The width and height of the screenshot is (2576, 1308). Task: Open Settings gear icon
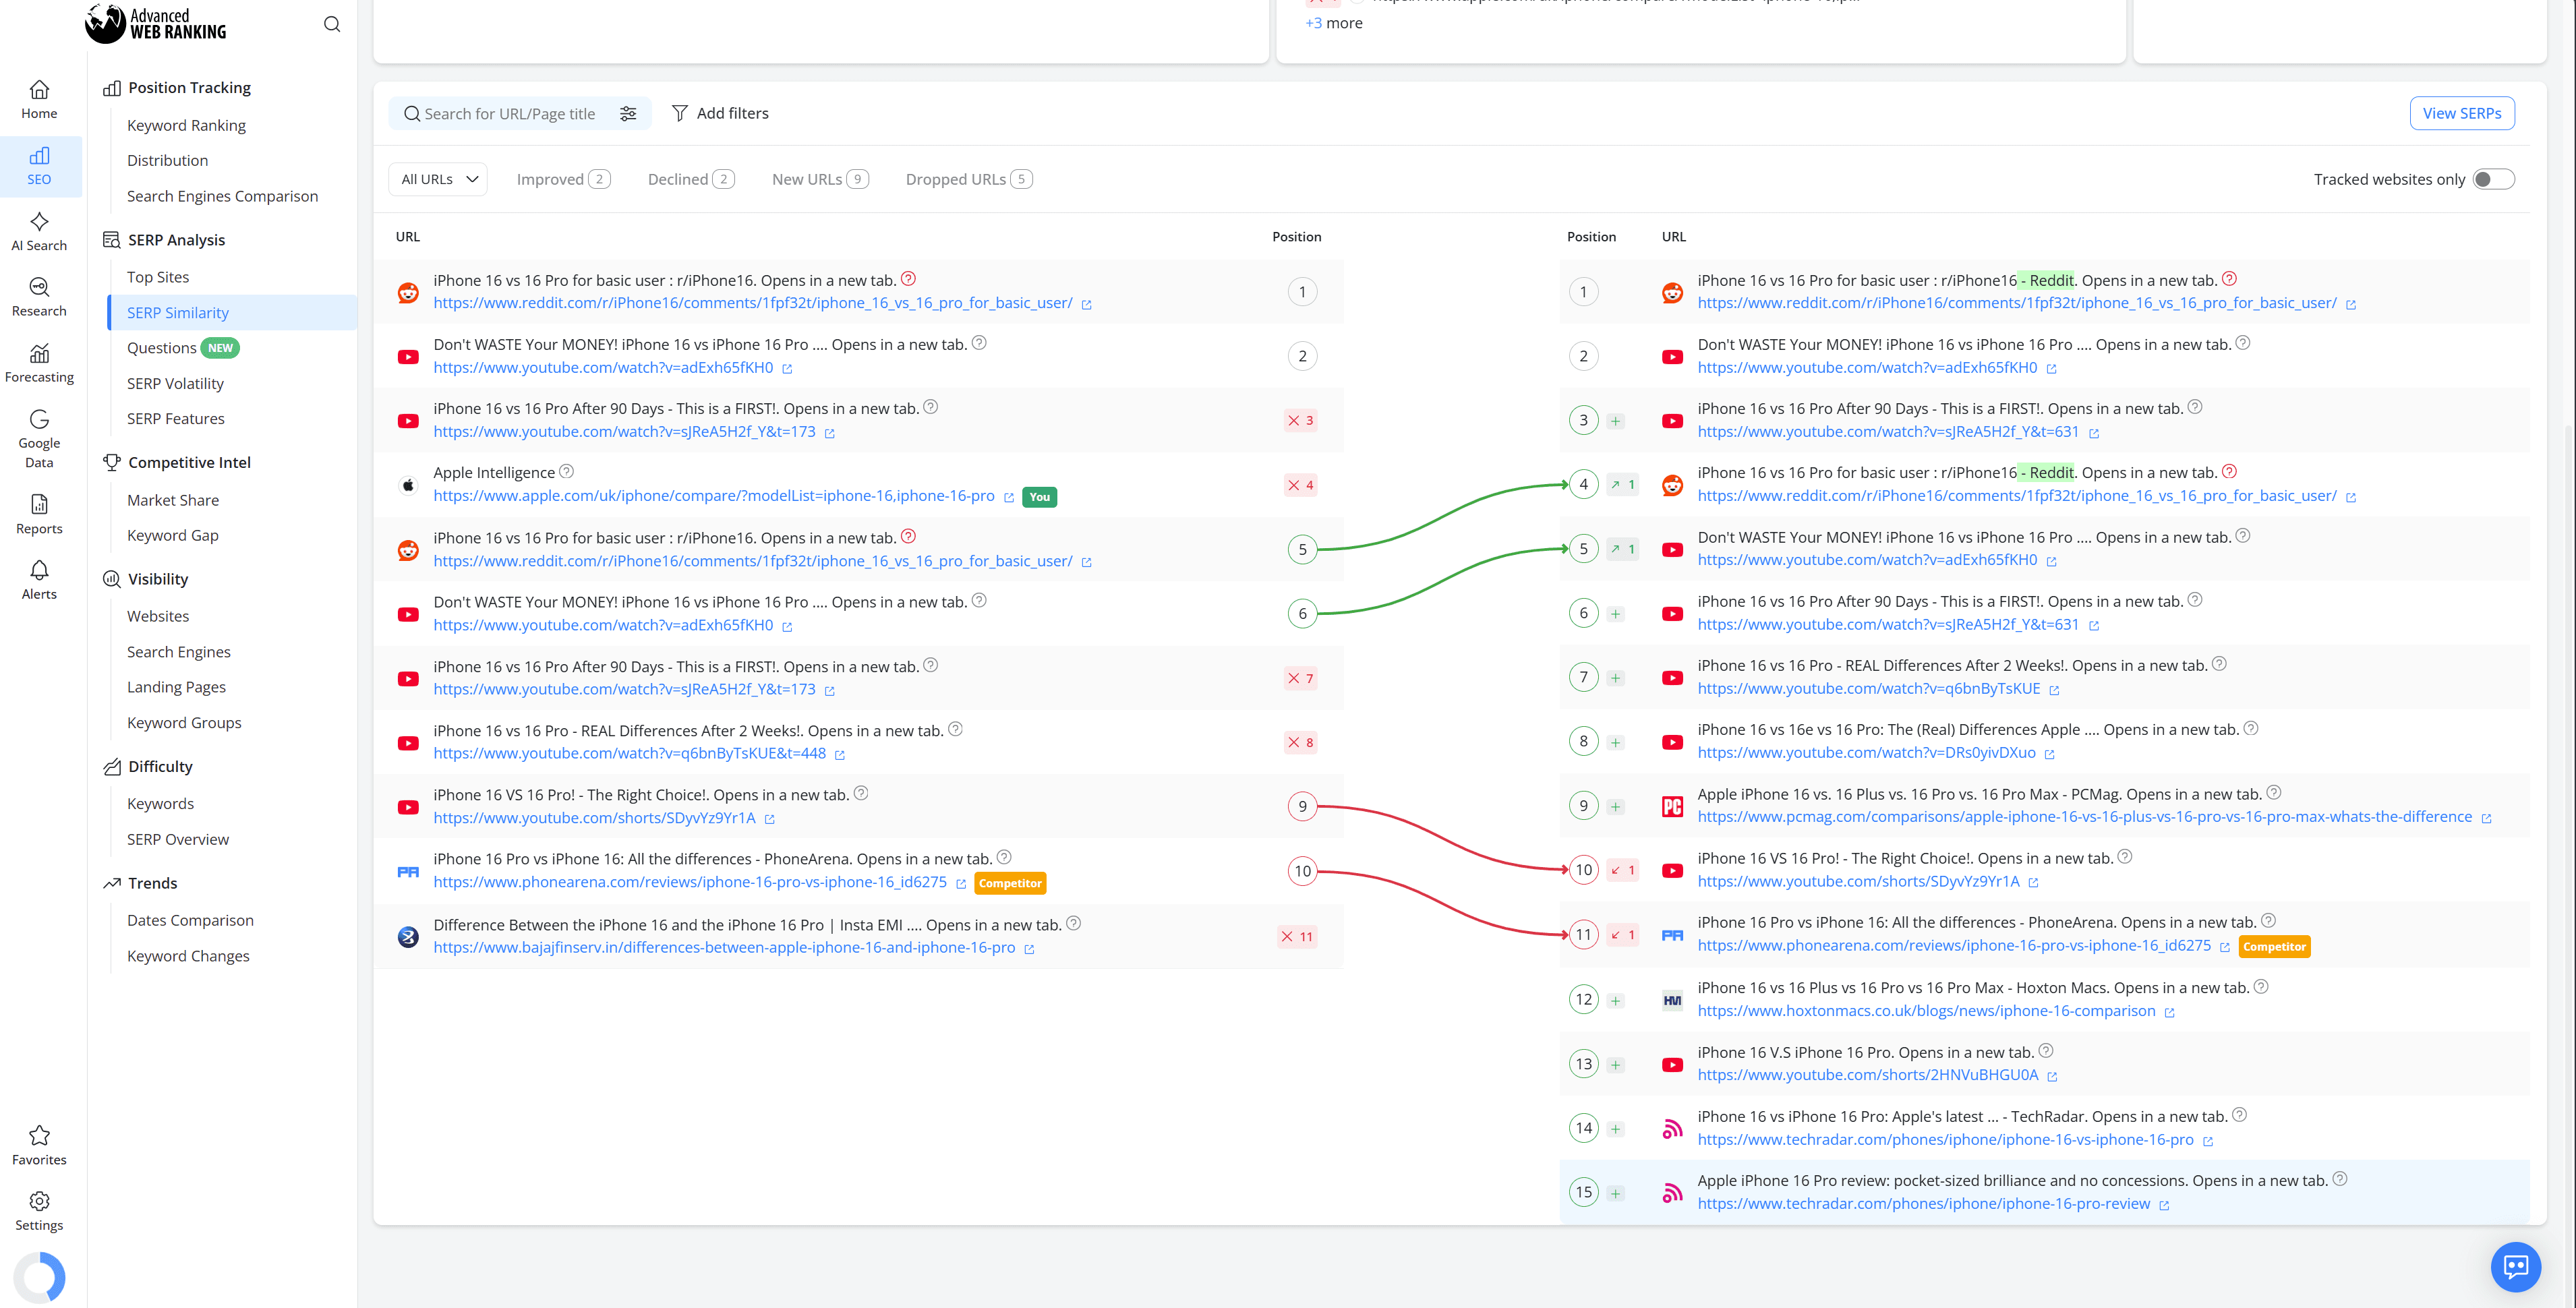[x=39, y=1211]
